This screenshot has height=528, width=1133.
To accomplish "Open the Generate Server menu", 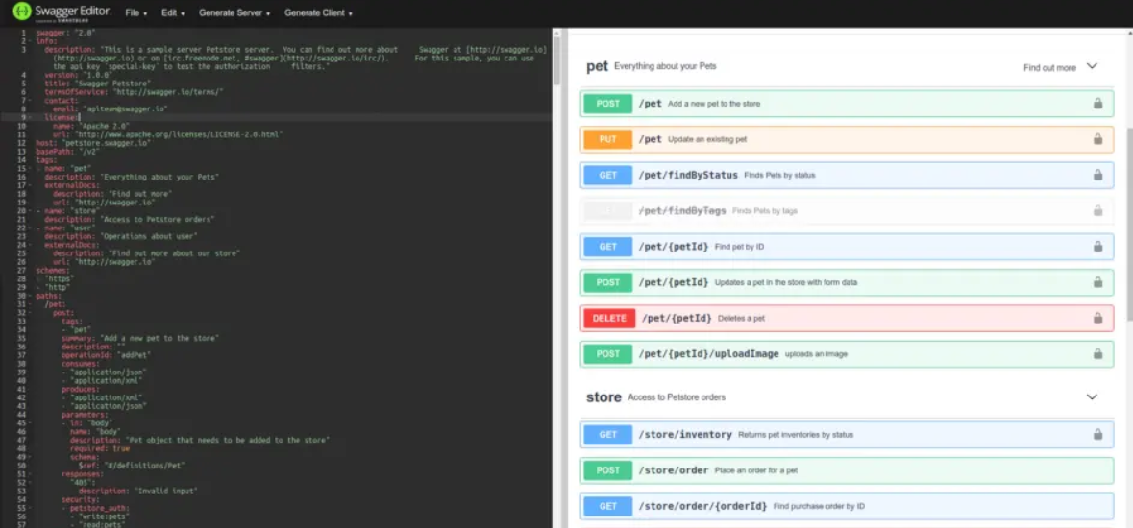I will (x=234, y=13).
